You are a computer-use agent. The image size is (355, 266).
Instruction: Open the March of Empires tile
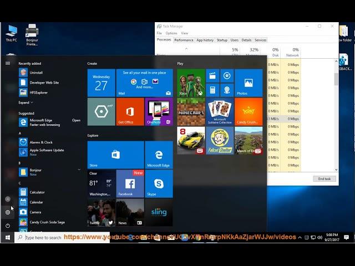(x=248, y=140)
